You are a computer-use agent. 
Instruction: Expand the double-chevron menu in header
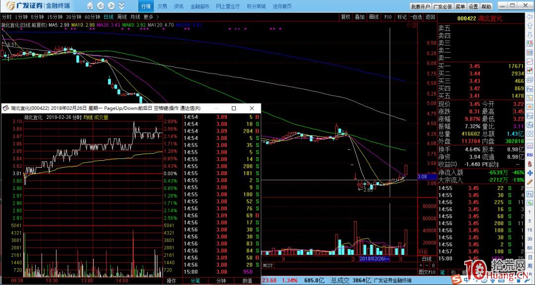click(121, 6)
